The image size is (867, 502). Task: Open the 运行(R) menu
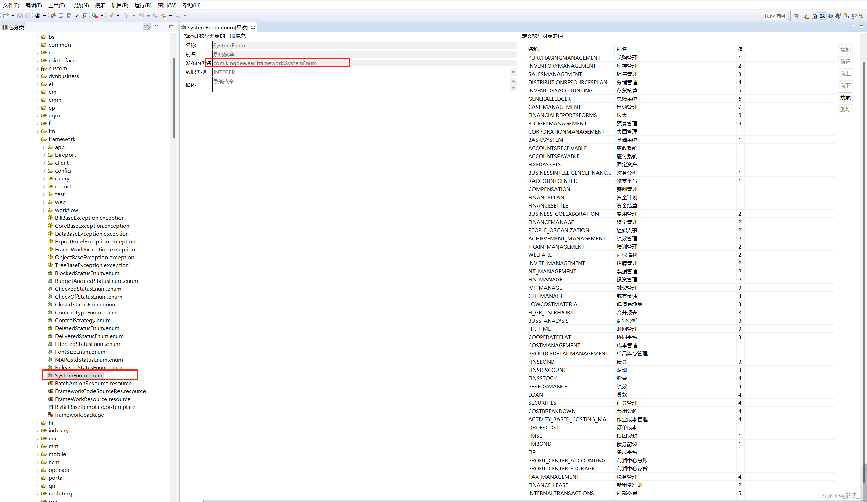(143, 5)
